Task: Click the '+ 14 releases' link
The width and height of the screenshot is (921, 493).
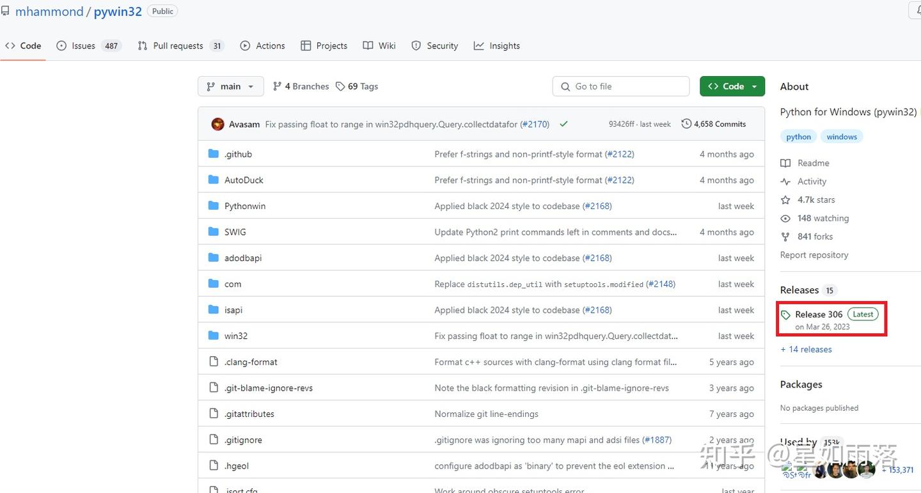Action: point(806,349)
